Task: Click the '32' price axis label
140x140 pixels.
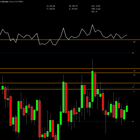Action: click(133, 87)
